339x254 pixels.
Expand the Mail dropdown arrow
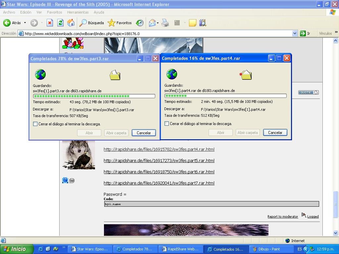pos(158,23)
